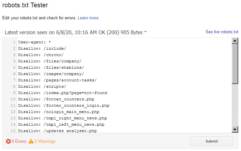Open the Learn more link
Viewport: 241px width, 151px height.
click(x=89, y=18)
